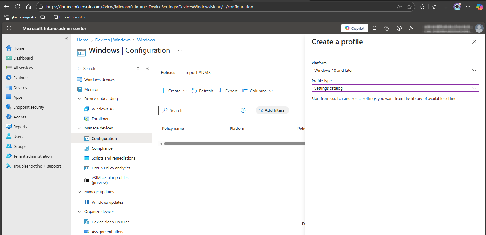
Task: Click the Add filters button
Action: 272,110
